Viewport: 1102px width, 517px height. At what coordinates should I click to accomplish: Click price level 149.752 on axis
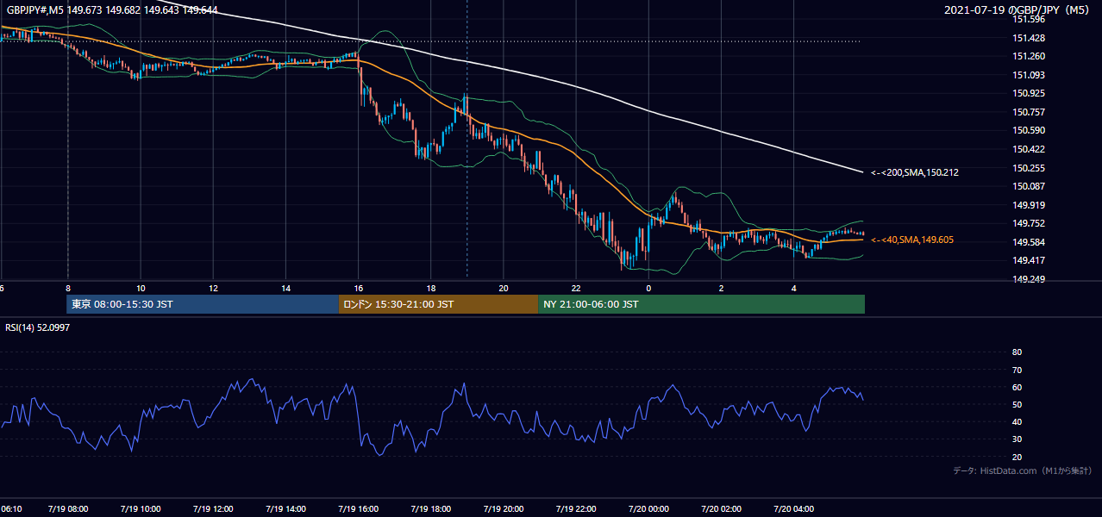[1028, 223]
